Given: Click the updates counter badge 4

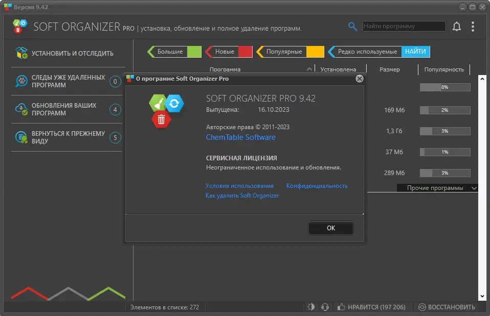Looking at the screenshot, I should 115,109.
